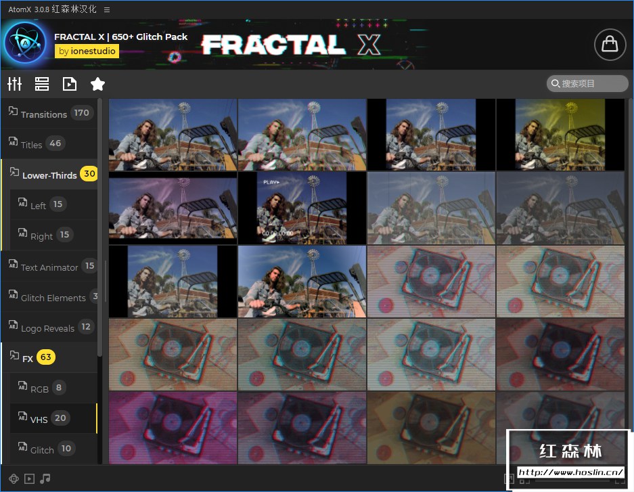The width and height of the screenshot is (634, 492).
Task: Click the file with play symbol icon
Action: click(70, 84)
